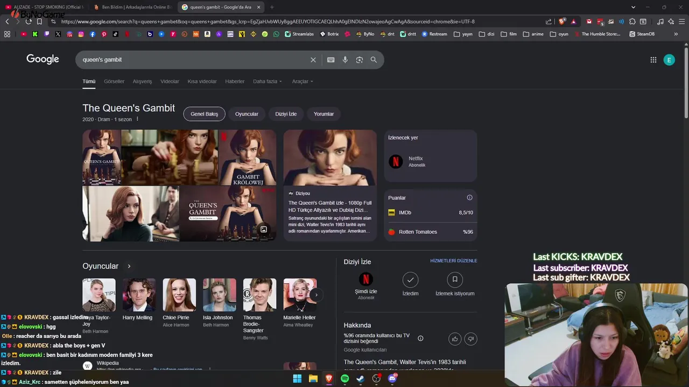Click the Netflix logo under İzlenecek yer
The image size is (689, 387).
(396, 161)
